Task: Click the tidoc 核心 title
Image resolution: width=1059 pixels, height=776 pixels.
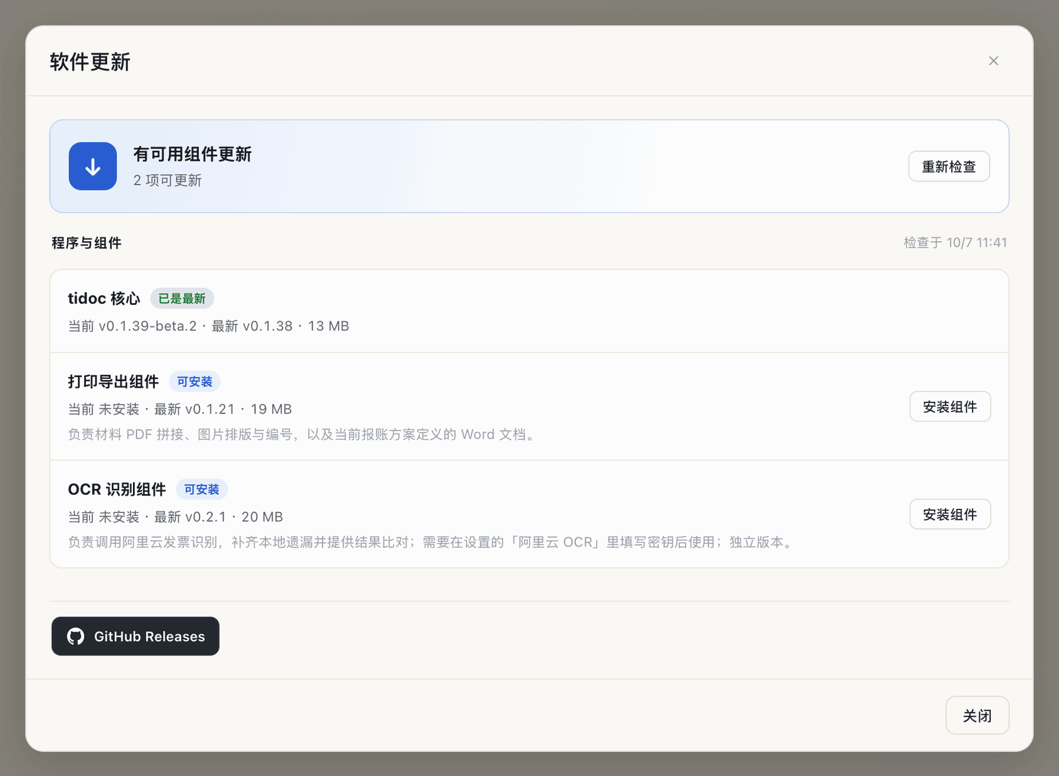Action: (104, 298)
